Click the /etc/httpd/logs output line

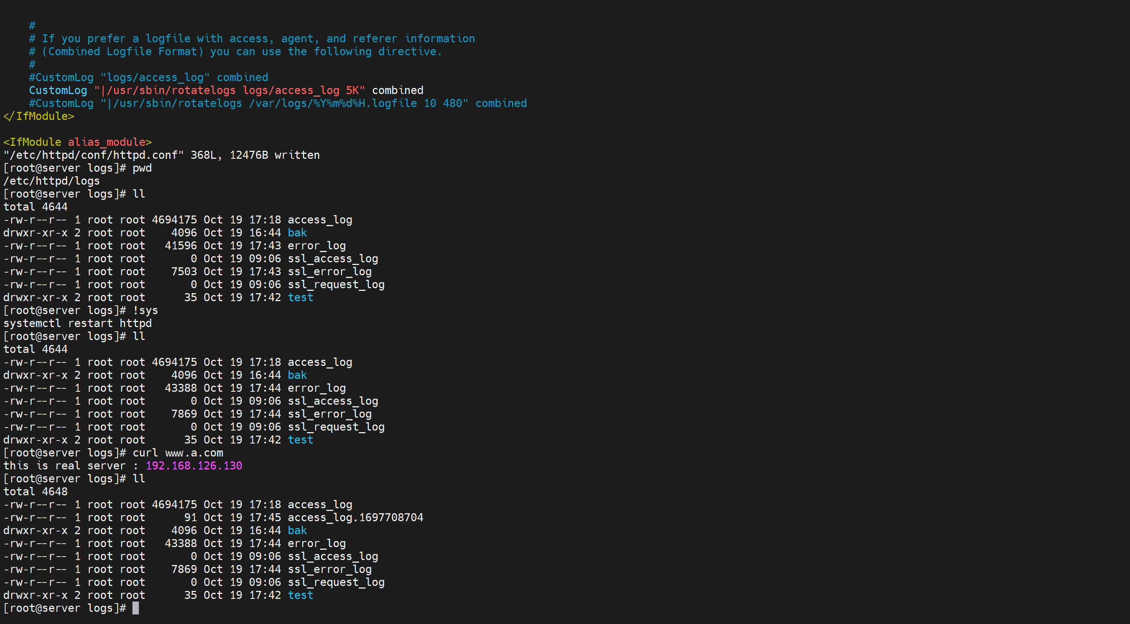click(x=51, y=181)
